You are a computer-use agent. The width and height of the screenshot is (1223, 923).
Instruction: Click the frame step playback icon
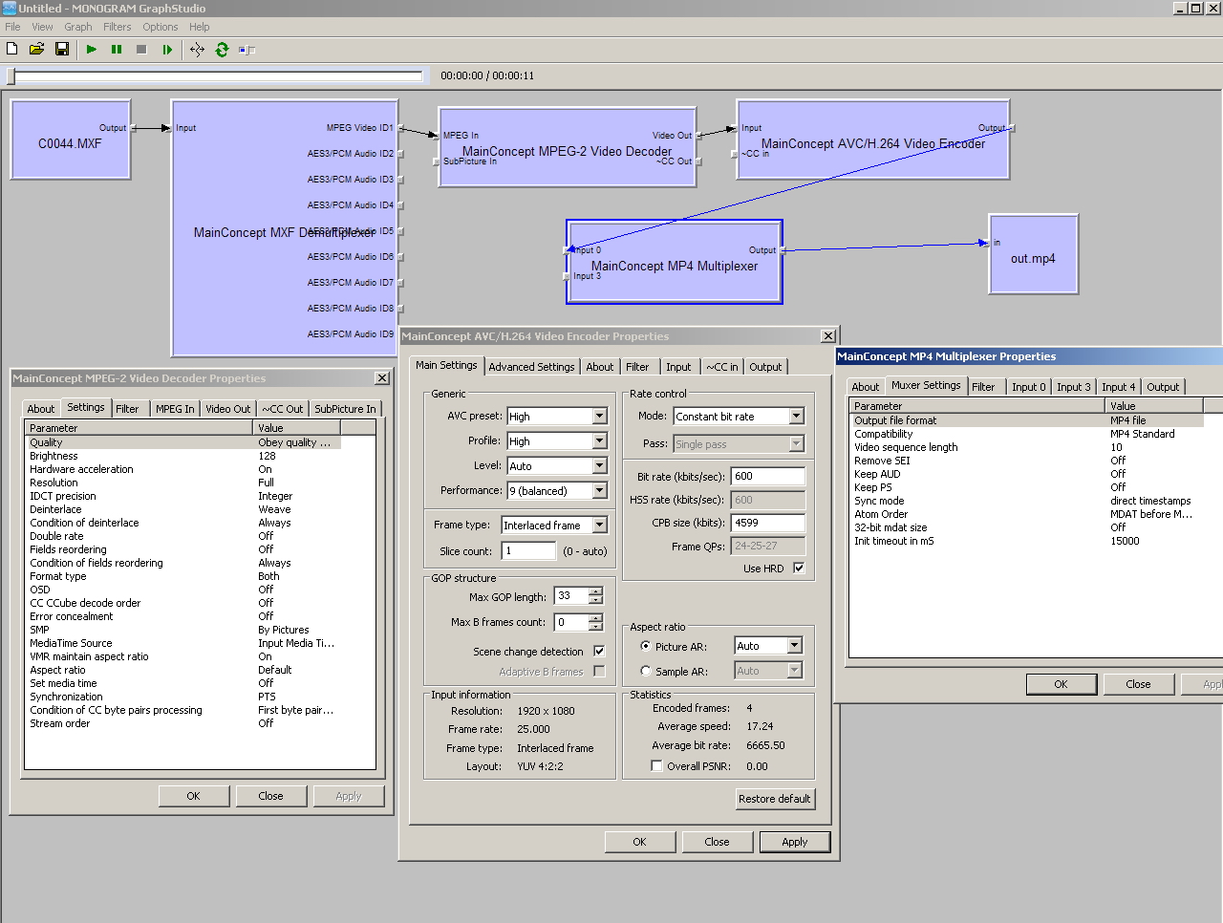pos(167,49)
